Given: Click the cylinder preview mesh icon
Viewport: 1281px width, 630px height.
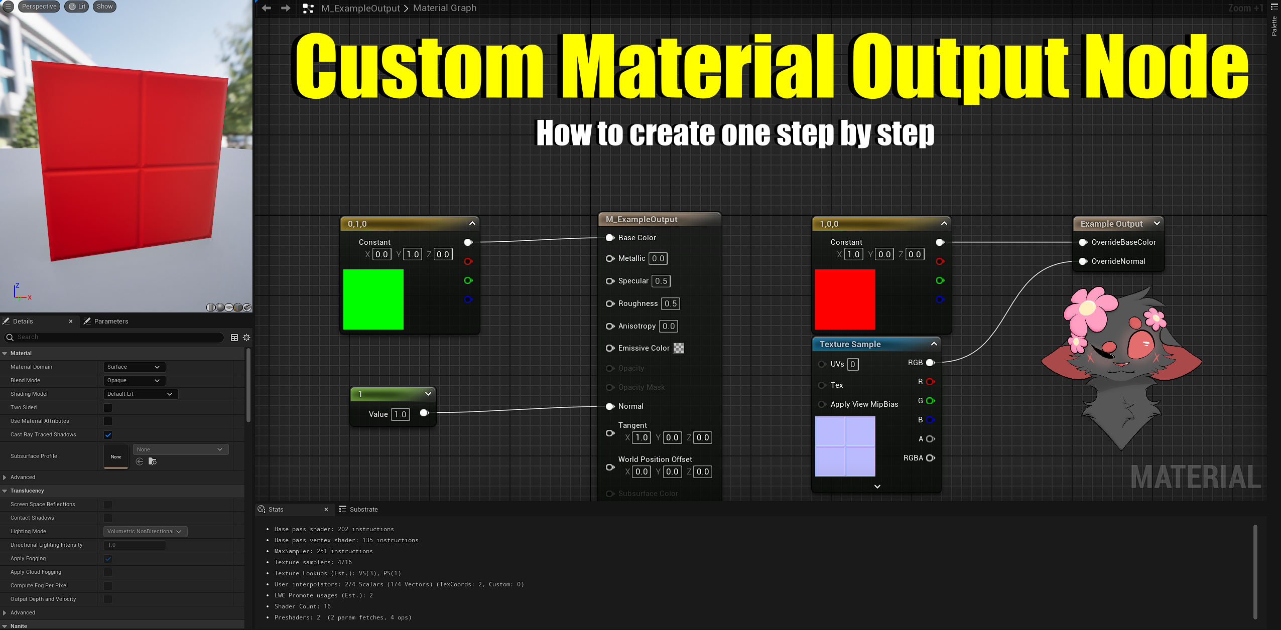Looking at the screenshot, I should coord(211,307).
